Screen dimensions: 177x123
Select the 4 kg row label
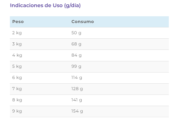pyautogui.click(x=17, y=55)
